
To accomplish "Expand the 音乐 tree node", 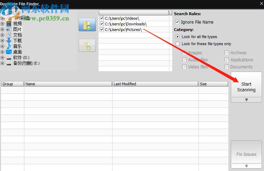I will (x=2, y=46).
